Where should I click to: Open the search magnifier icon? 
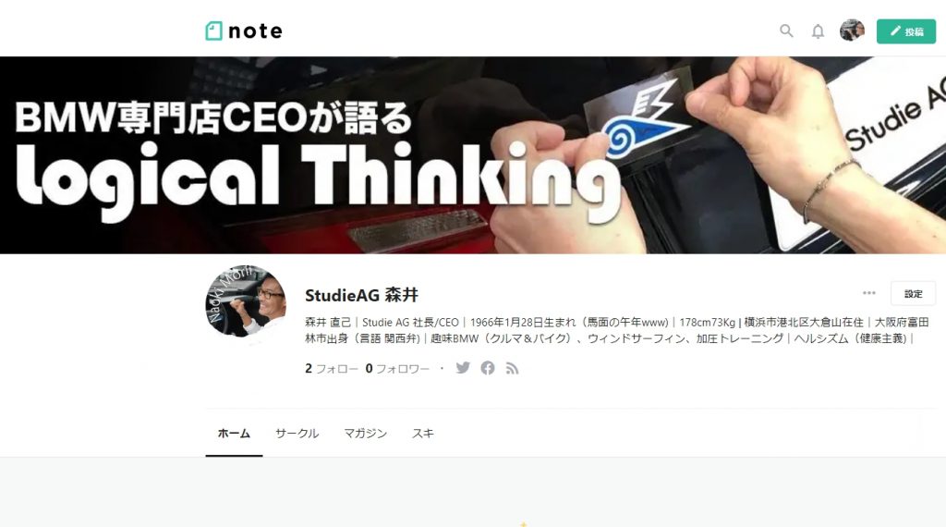(x=785, y=31)
